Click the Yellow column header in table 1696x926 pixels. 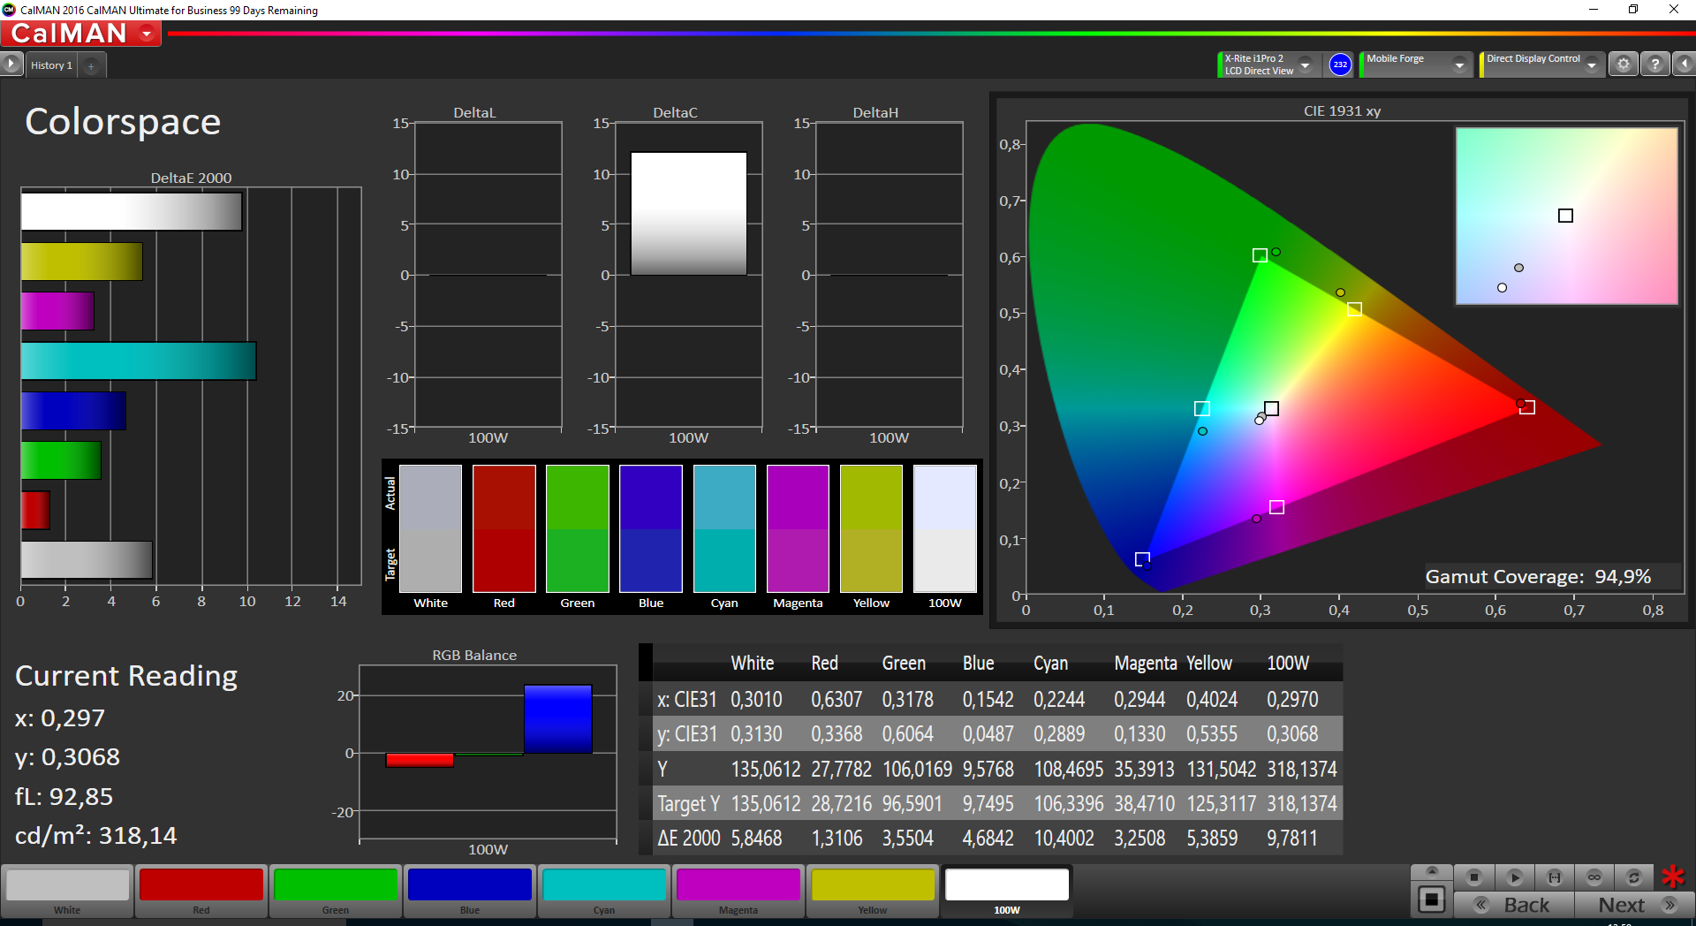coord(1208,664)
